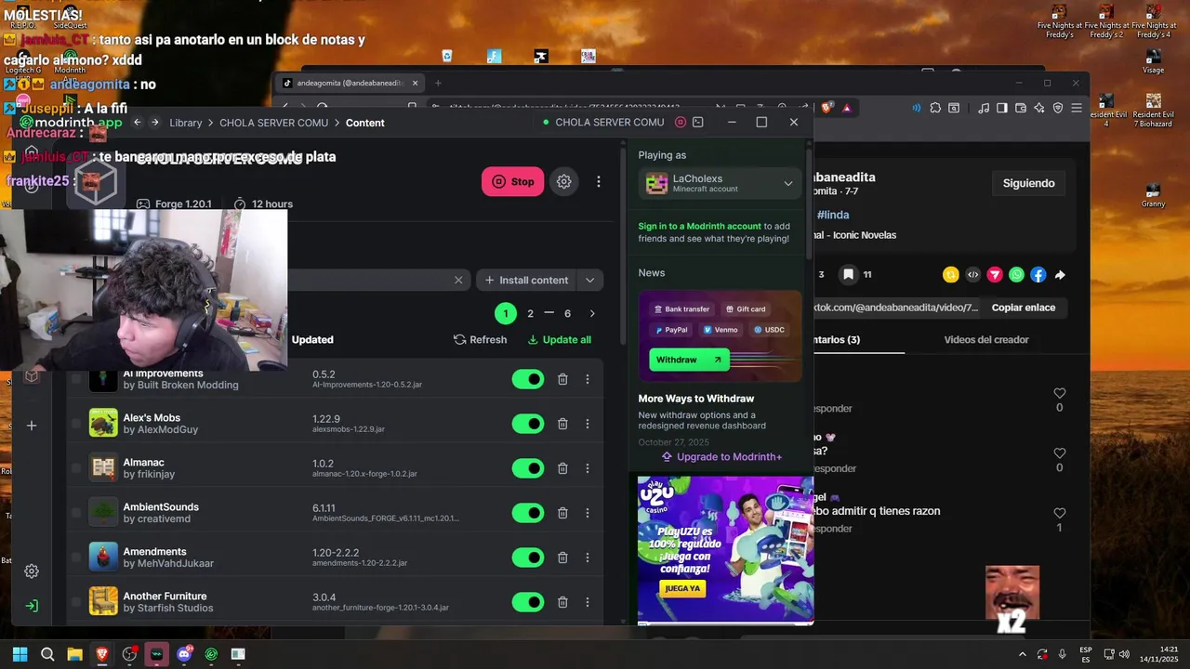
Task: Share TikTok video via WhatsApp icon
Action: pos(1016,275)
